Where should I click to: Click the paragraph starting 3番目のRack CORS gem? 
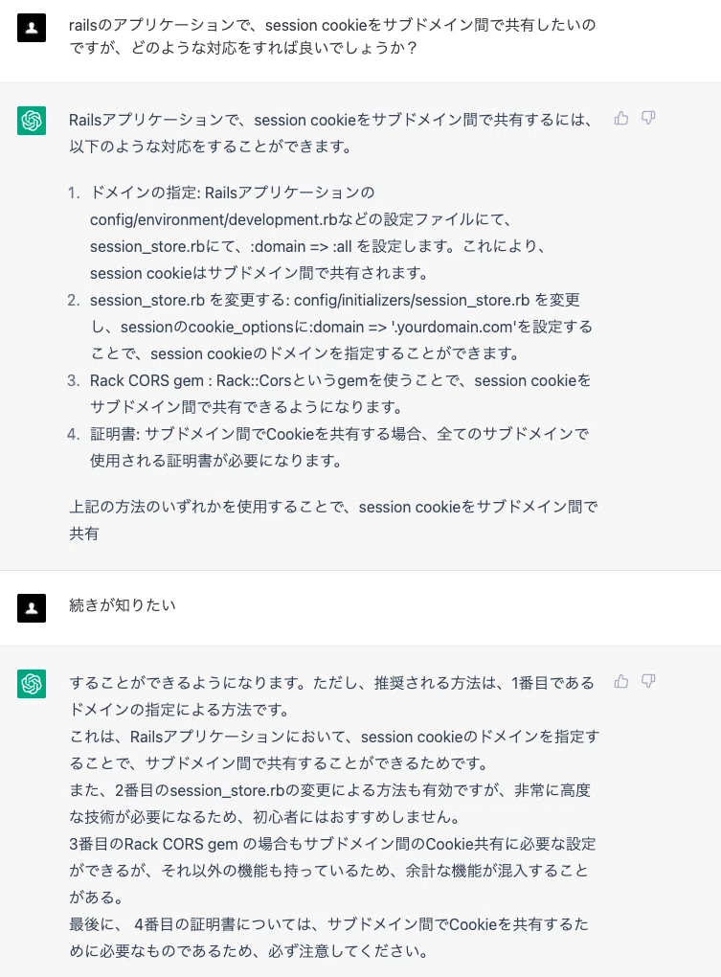click(x=332, y=871)
